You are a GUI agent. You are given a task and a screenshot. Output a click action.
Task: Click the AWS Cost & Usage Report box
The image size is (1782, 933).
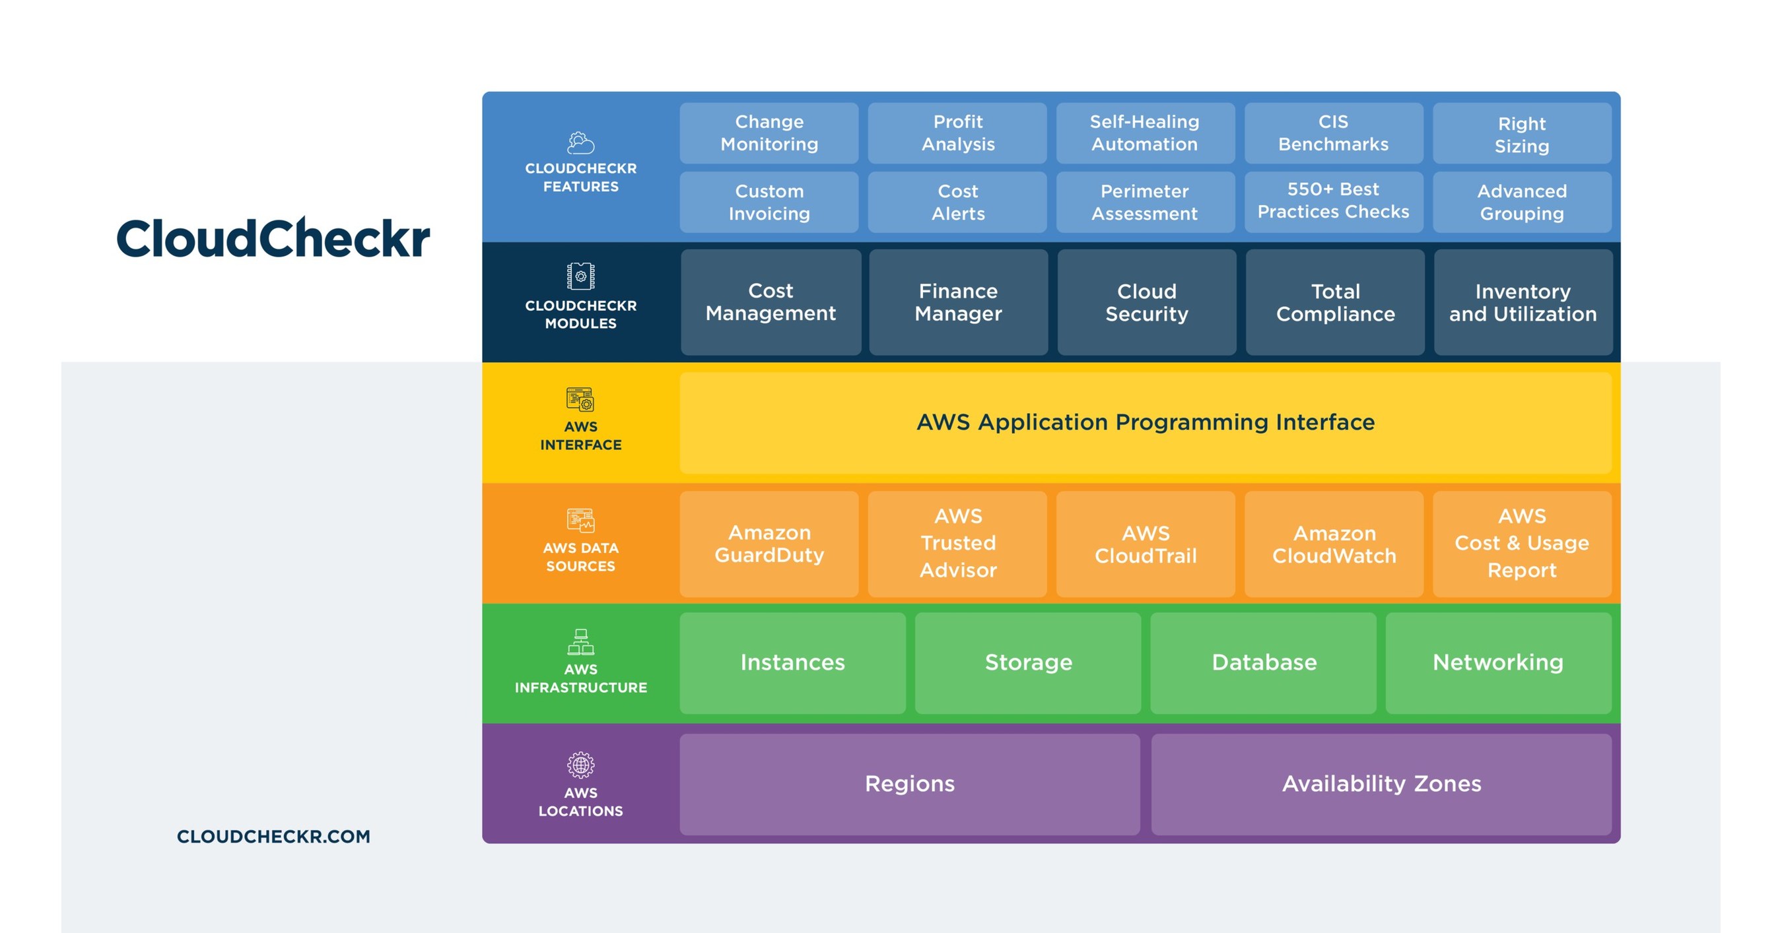pos(1522,544)
